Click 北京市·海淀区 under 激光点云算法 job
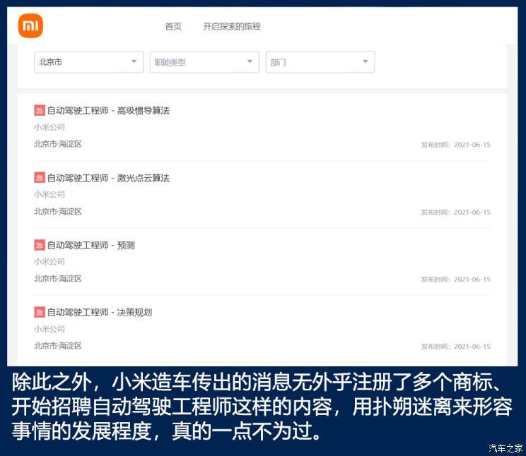Image resolution: width=526 pixels, height=456 pixels. click(x=58, y=212)
